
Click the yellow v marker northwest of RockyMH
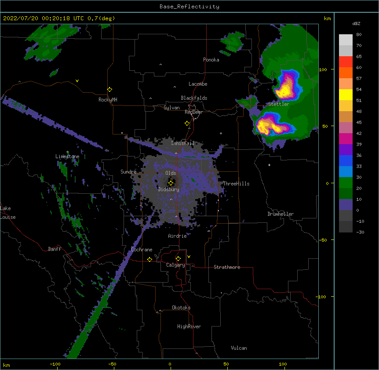[x=77, y=81]
